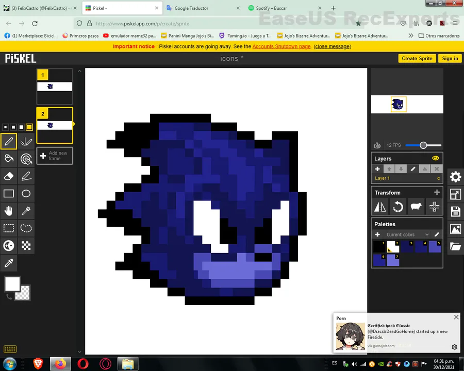Screen dimensions: 464x371
Task: Pick palette color 7 light purple swatch
Action: [x=393, y=260]
